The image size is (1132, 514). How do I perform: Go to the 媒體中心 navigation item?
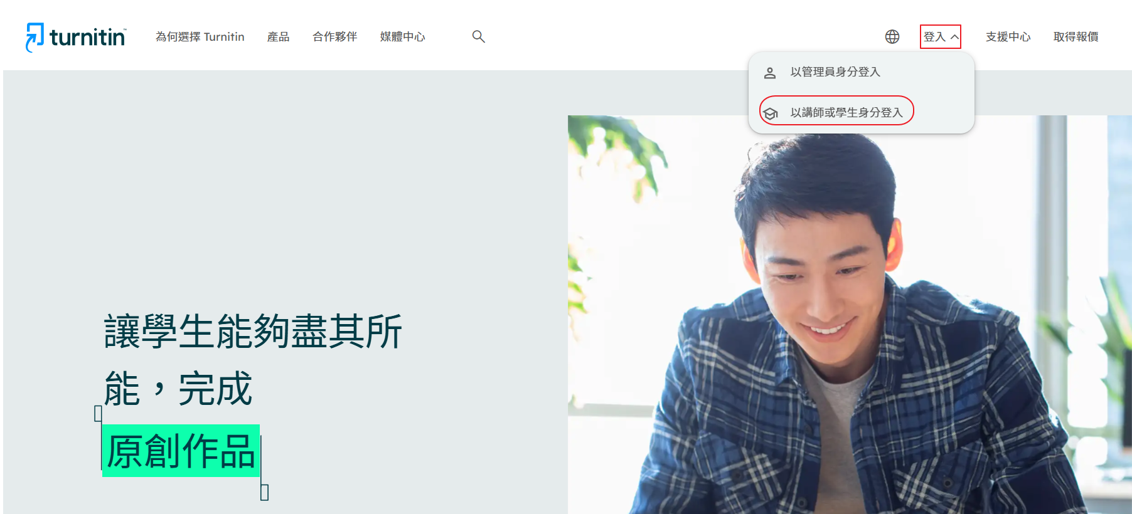pyautogui.click(x=402, y=37)
